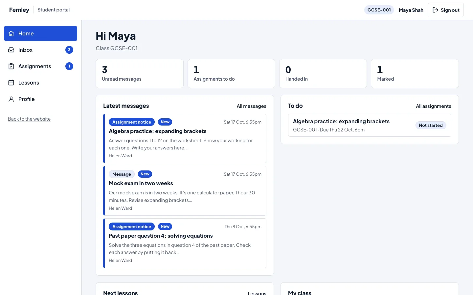Screen dimensions: 473x295
Task: Click the Maya Shah user name
Action: [x=411, y=10]
